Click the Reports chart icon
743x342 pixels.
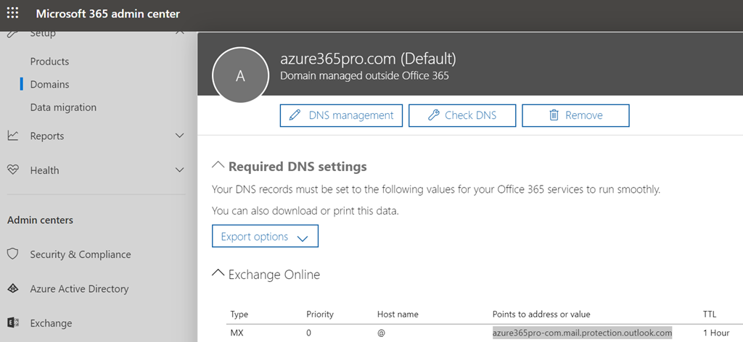pos(13,135)
